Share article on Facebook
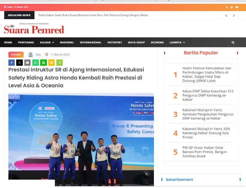 tap(12, 63)
